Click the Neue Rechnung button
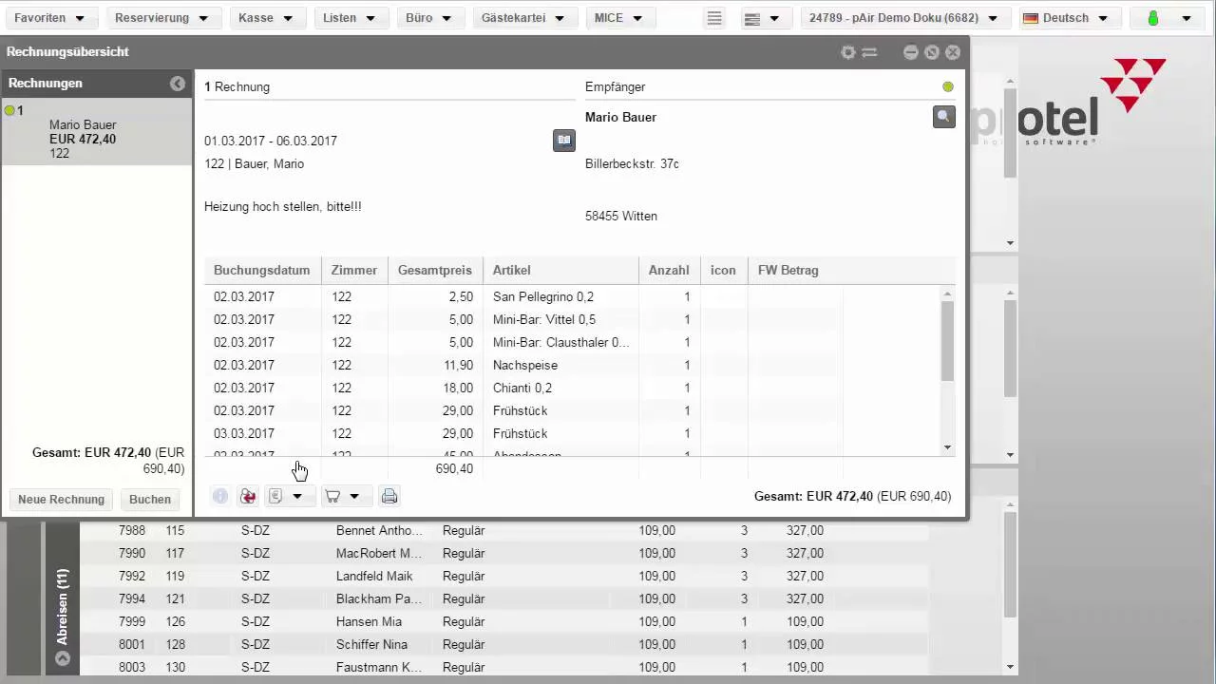1216x684 pixels. click(x=61, y=500)
